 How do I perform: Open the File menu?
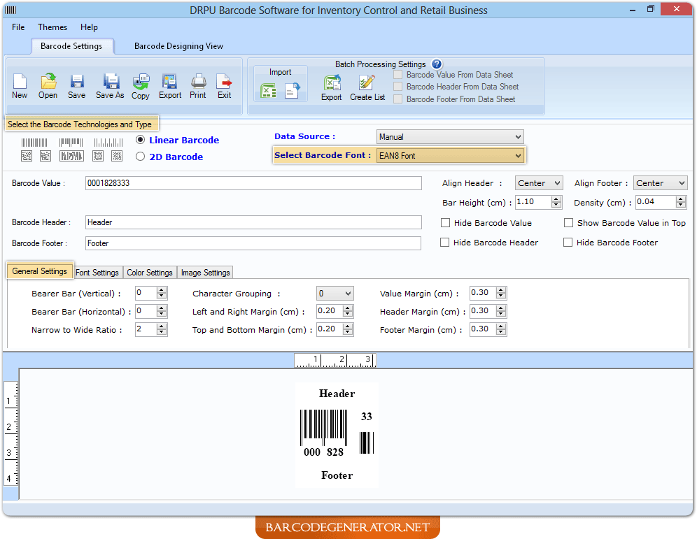(x=18, y=27)
